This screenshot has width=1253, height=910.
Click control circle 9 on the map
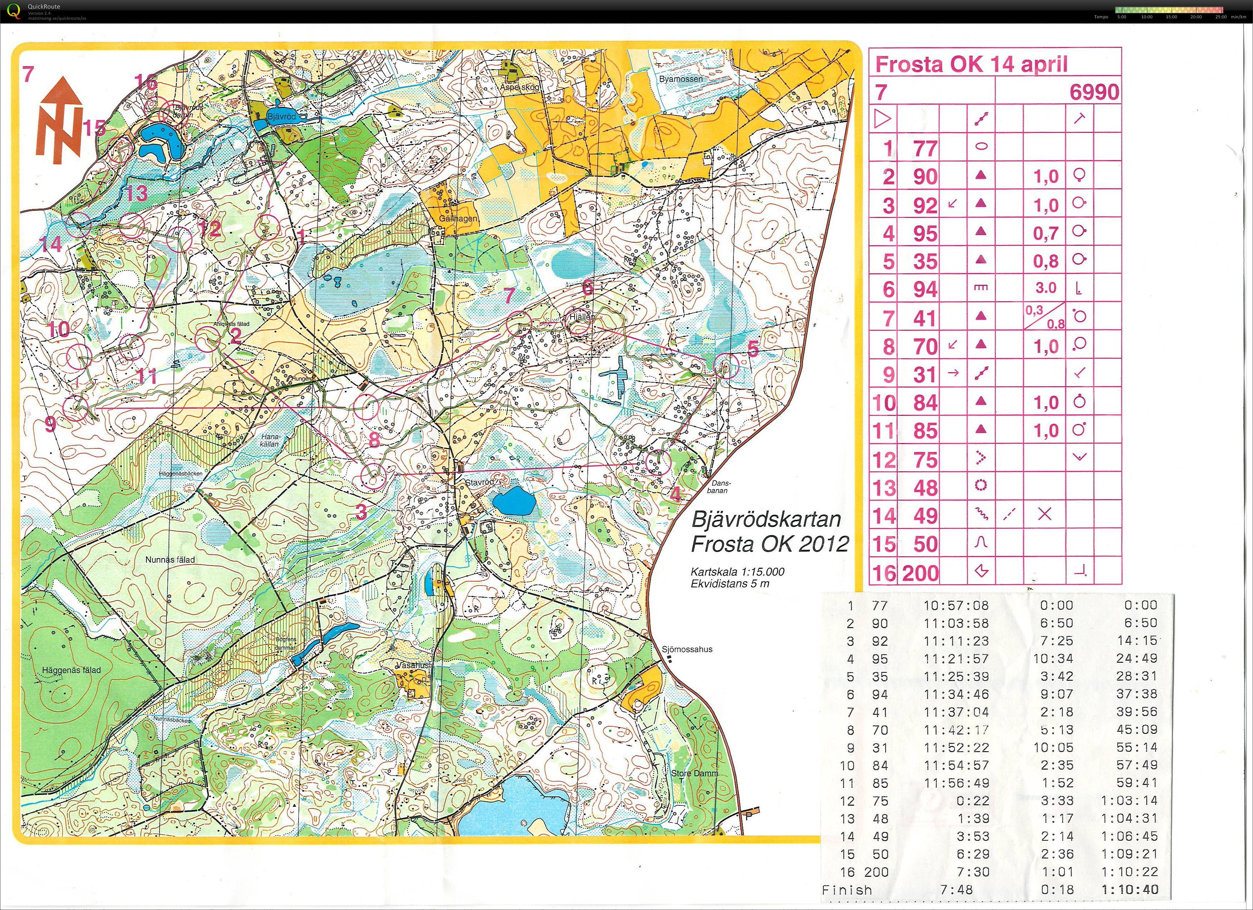pyautogui.click(x=76, y=408)
